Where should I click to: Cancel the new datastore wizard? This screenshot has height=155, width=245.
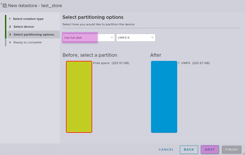click(x=166, y=150)
